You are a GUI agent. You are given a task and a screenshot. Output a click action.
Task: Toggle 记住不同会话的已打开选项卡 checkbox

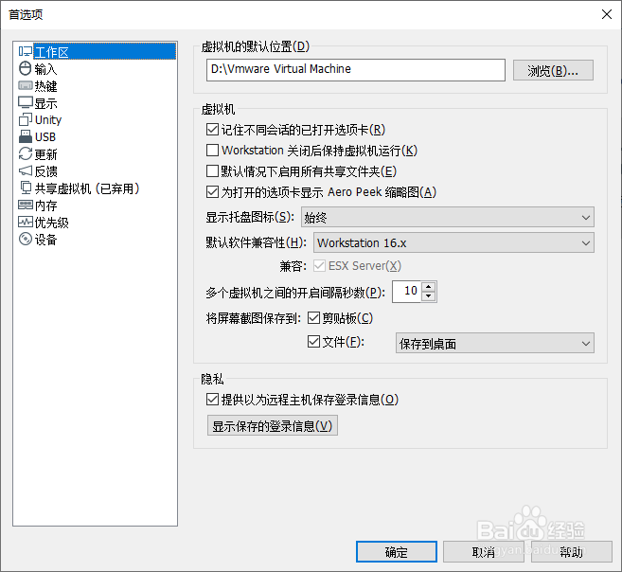coord(212,130)
